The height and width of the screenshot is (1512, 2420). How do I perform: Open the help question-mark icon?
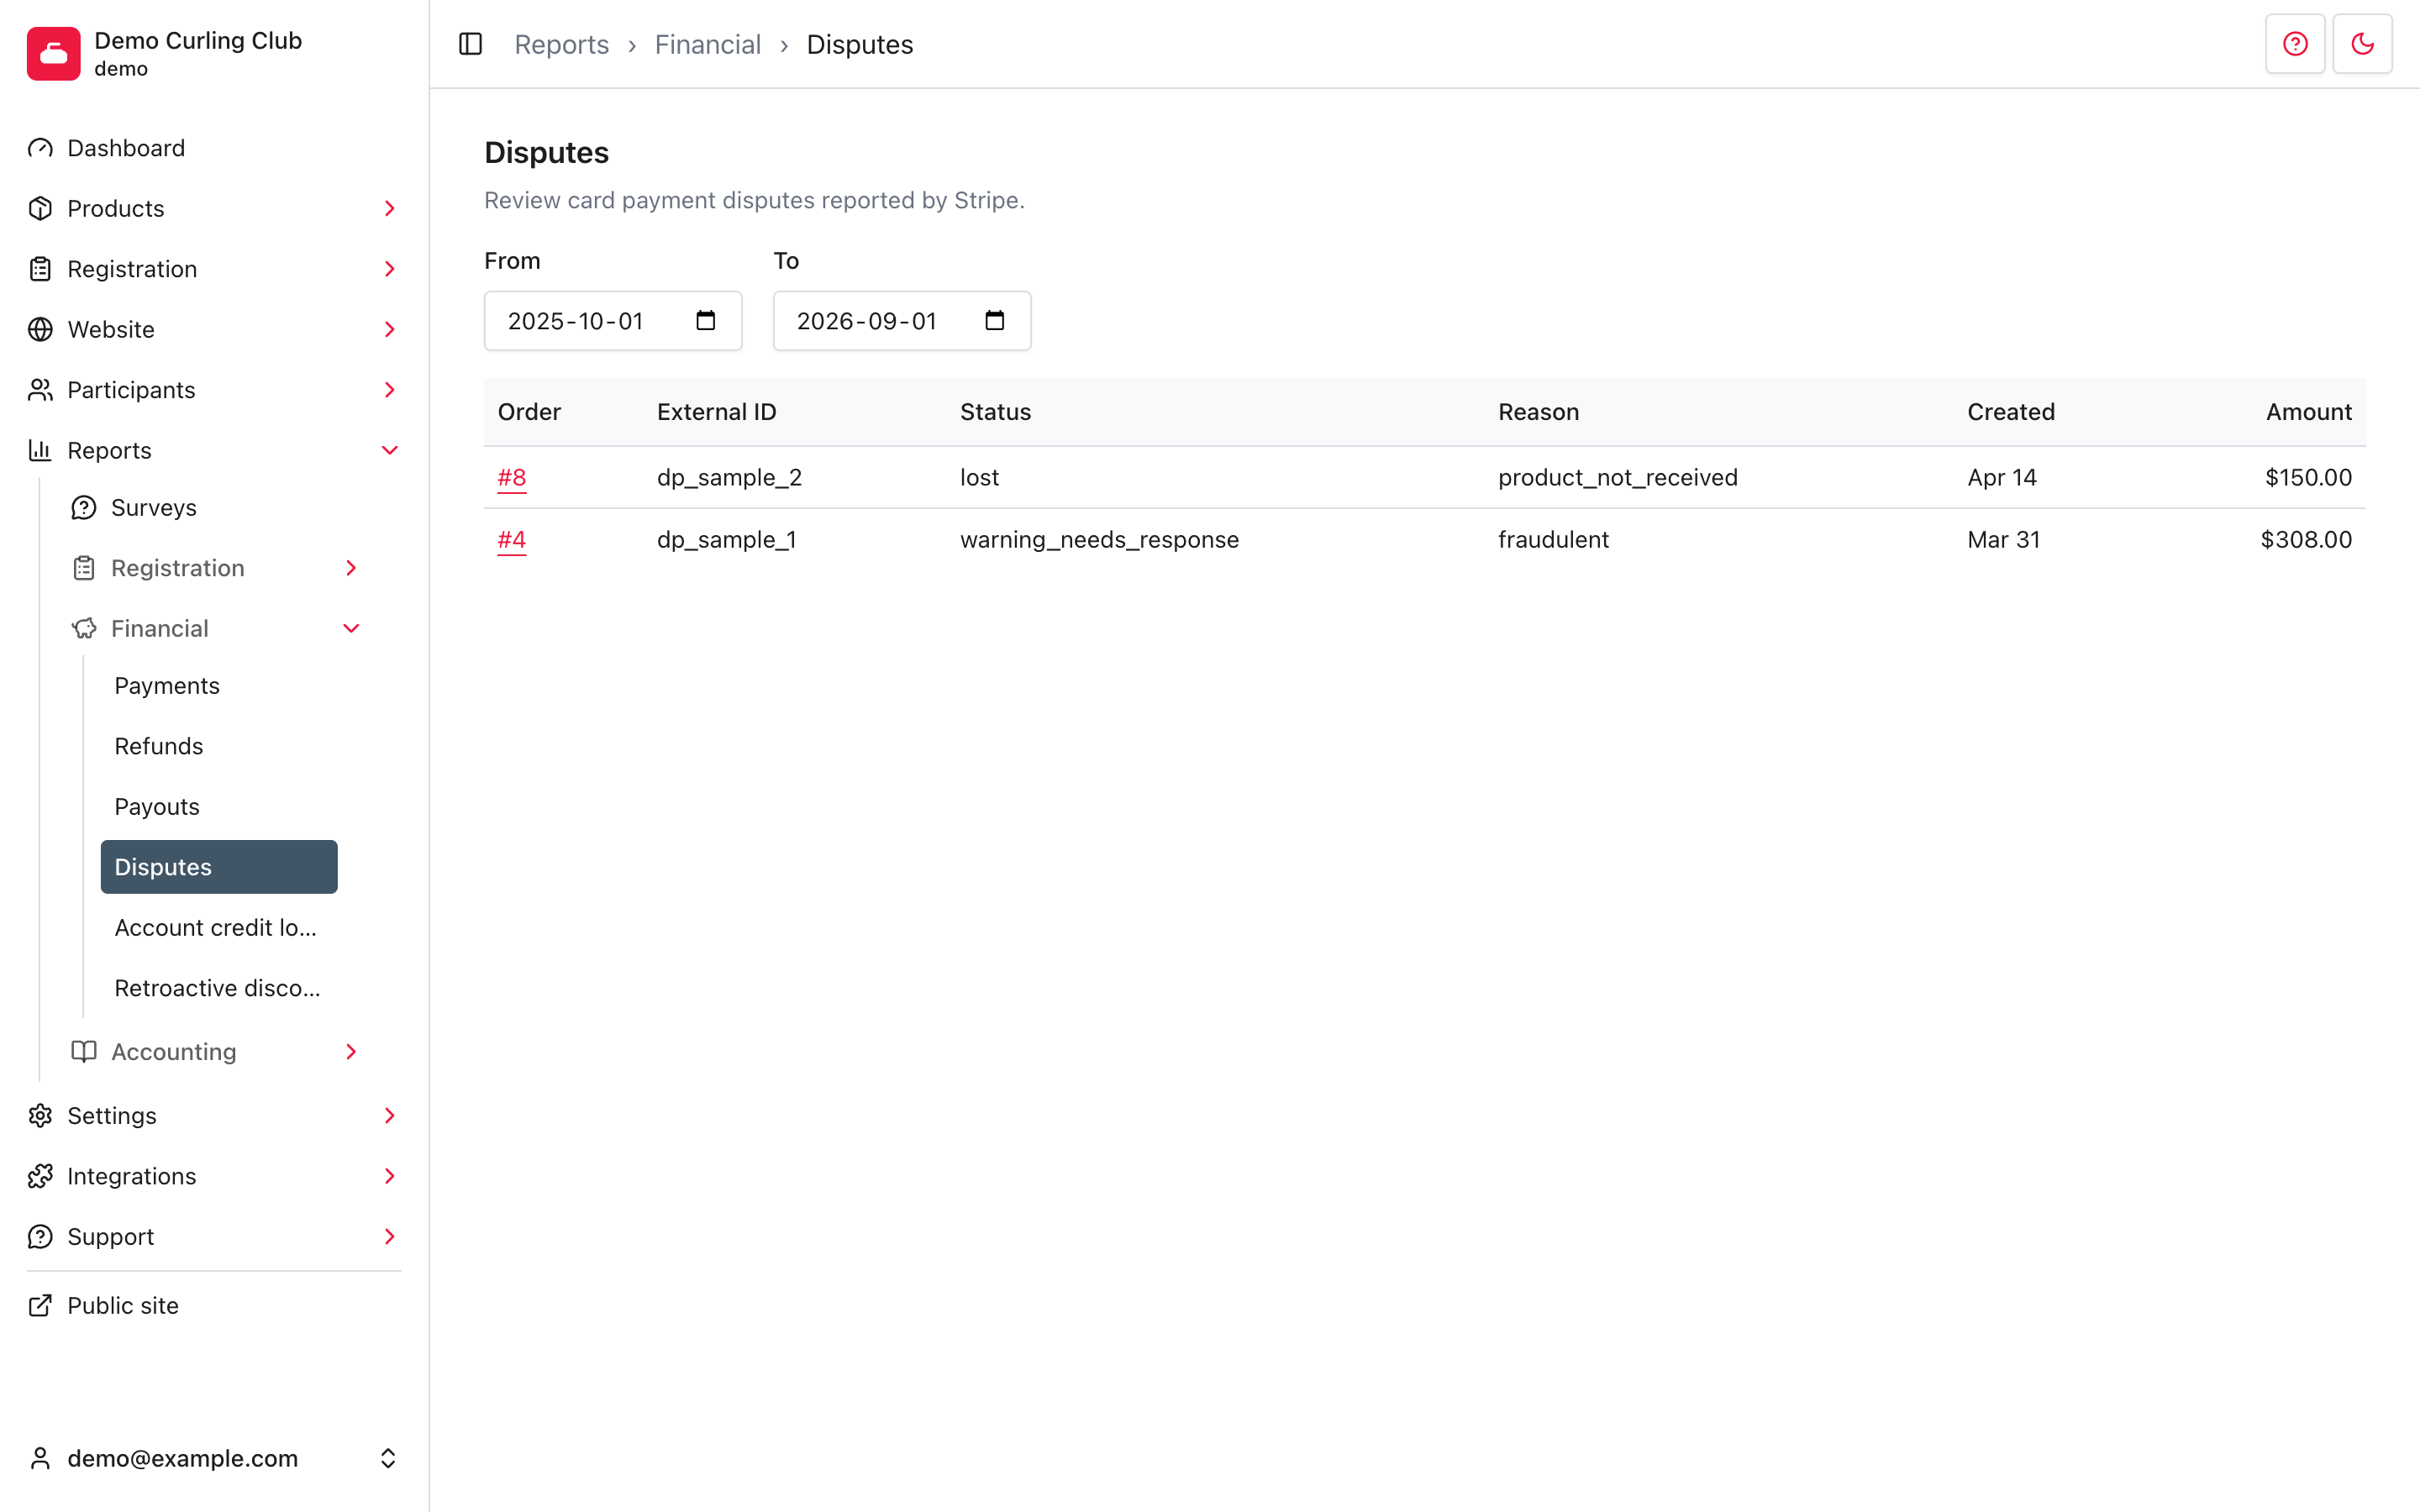[x=2295, y=44]
